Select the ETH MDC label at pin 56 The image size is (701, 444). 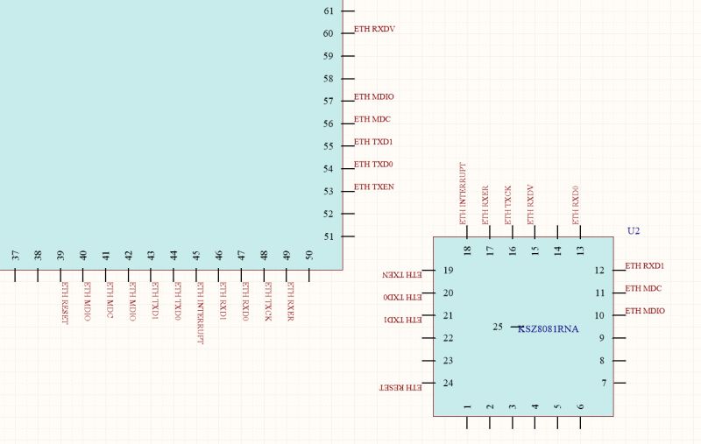click(372, 119)
